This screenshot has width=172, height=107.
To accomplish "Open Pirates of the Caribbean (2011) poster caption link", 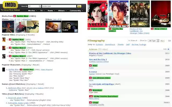I will pos(139,31).
